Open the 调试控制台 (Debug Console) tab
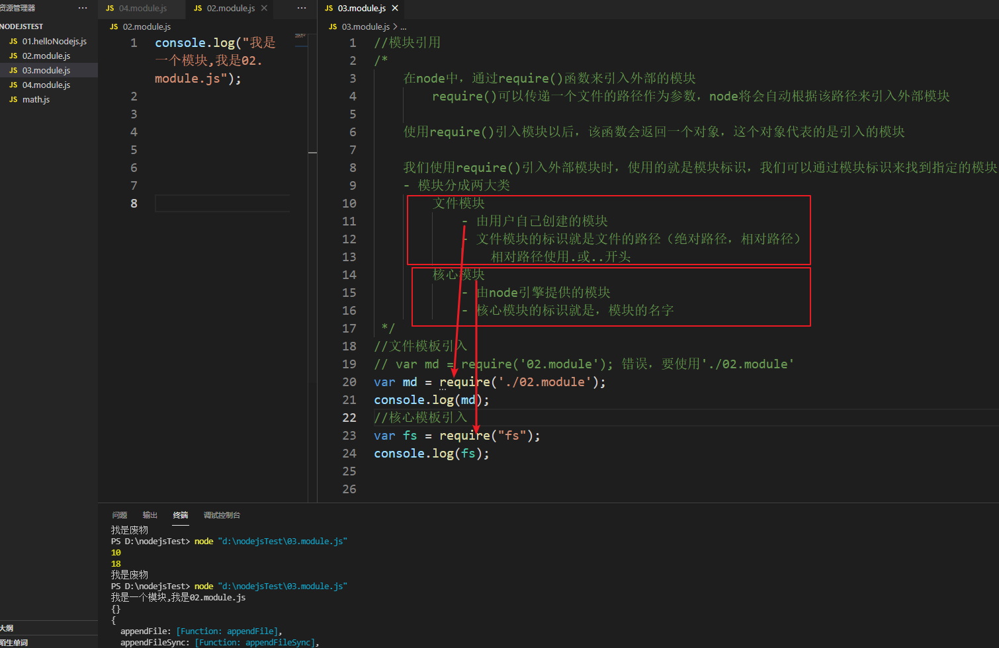 click(222, 515)
